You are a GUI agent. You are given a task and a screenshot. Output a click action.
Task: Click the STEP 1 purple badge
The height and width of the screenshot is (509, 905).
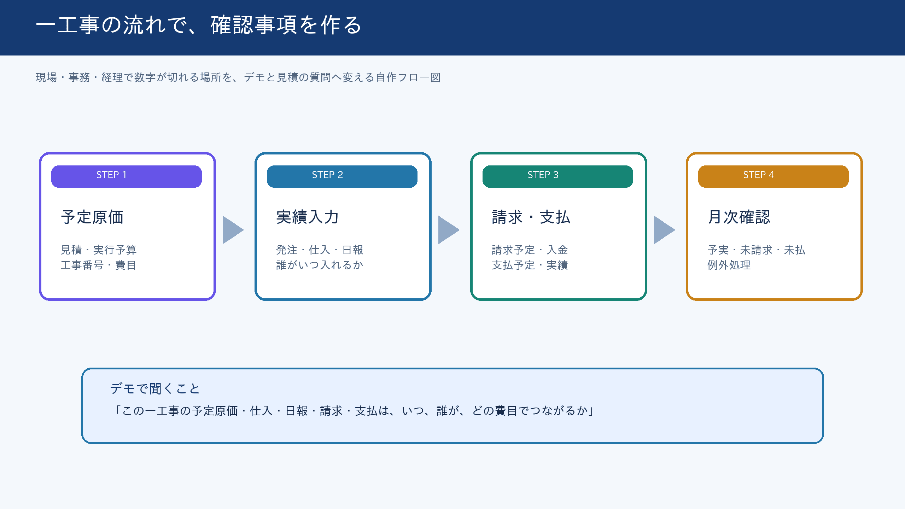click(127, 176)
